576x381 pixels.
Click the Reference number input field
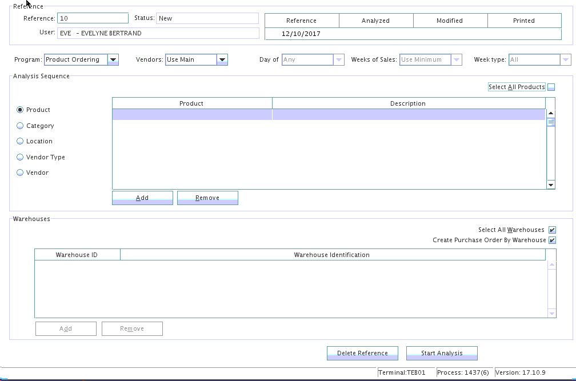pyautogui.click(x=93, y=18)
